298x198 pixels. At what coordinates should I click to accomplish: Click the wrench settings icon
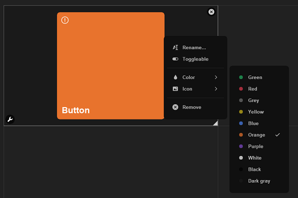coord(10,120)
